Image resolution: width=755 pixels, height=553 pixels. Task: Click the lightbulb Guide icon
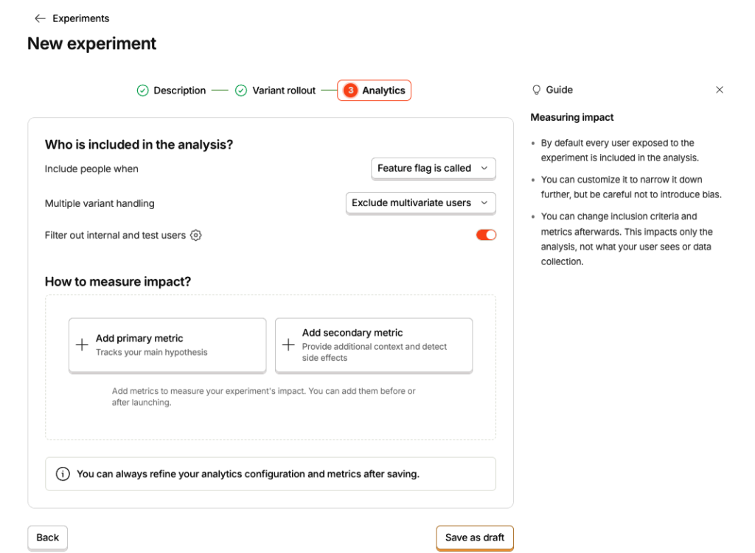click(x=537, y=90)
